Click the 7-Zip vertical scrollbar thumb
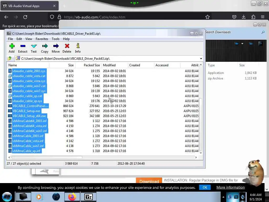This screenshot has width=269, height=202. [200, 124]
